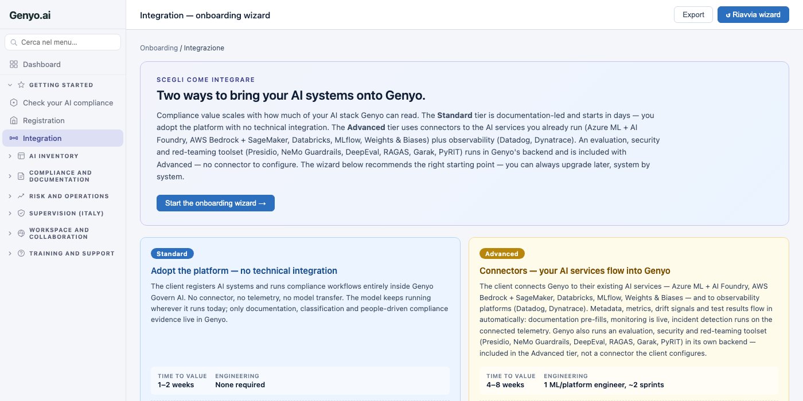Image resolution: width=803 pixels, height=401 pixels.
Task: Expand the Supervision (Italy) chevron
Action: pyautogui.click(x=10, y=213)
